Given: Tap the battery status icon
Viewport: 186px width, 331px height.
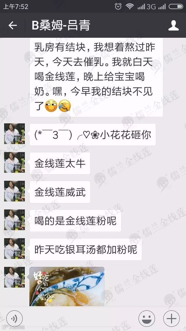Looking at the screenshot, I should (176, 6).
